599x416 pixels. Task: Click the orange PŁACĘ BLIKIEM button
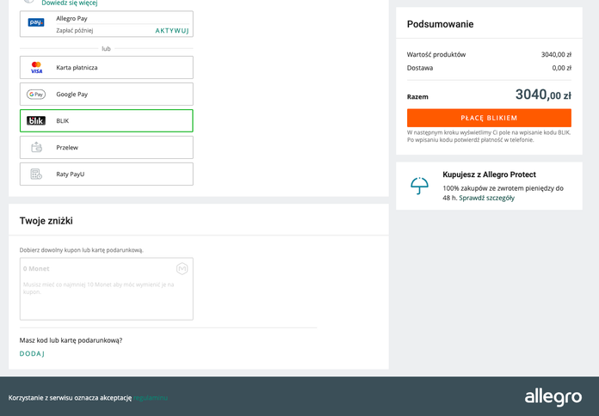point(489,118)
